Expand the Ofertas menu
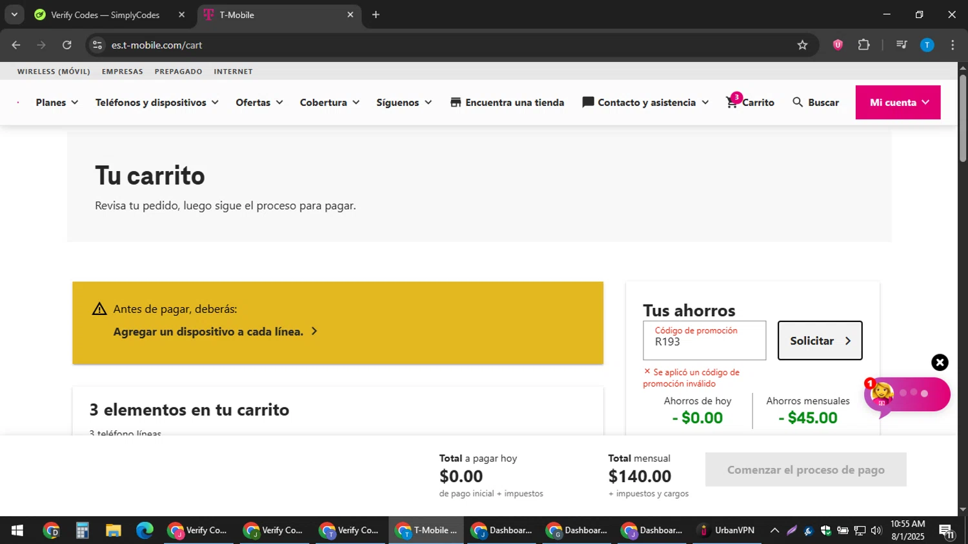Screen dimensions: 968x544 pyautogui.click(x=259, y=102)
